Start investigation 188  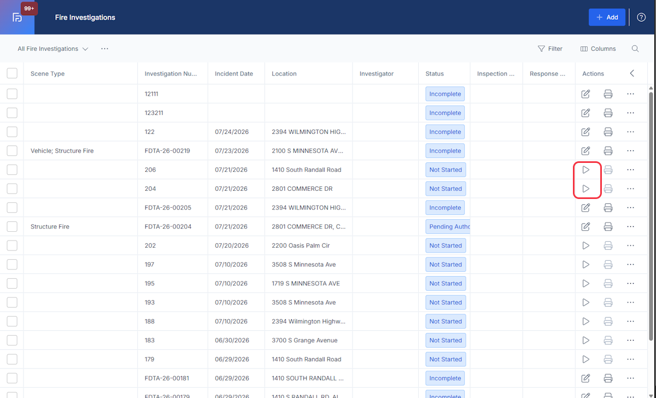pyautogui.click(x=585, y=321)
